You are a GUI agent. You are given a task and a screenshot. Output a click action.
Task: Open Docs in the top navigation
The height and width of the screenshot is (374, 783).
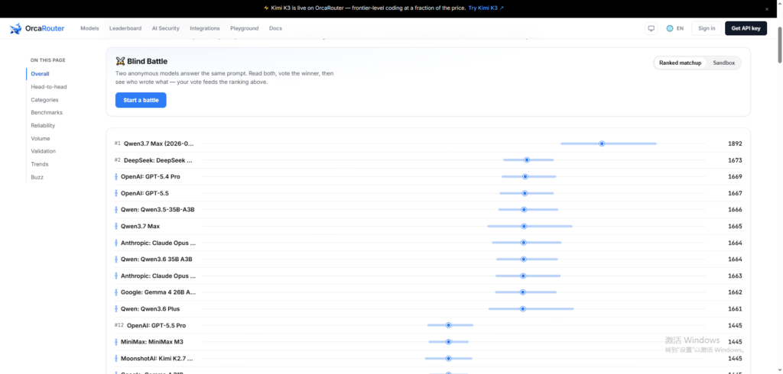[x=275, y=28]
